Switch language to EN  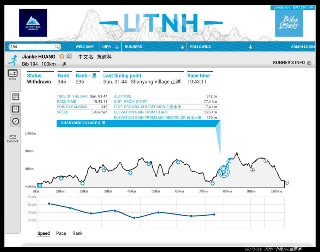click(295, 7)
